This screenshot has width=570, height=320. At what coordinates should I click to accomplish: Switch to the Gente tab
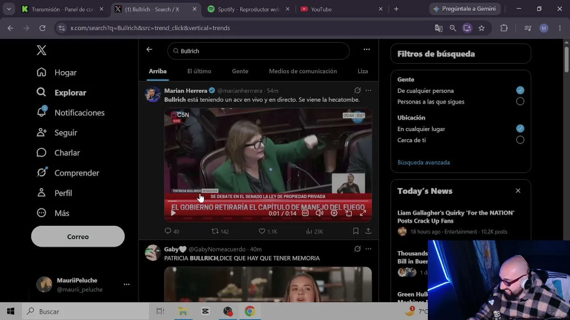(240, 71)
